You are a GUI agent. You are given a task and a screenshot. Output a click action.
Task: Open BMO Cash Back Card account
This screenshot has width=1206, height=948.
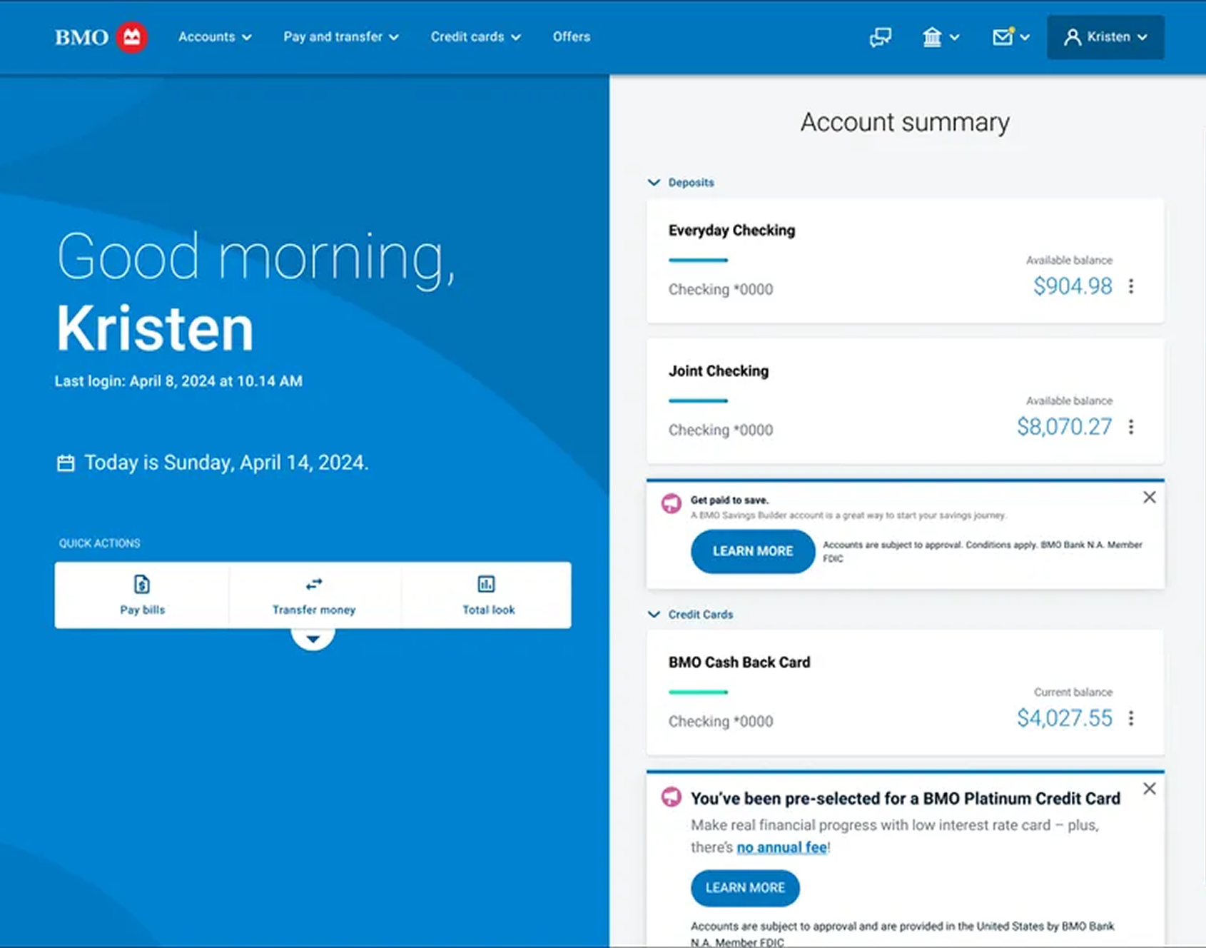(x=906, y=692)
